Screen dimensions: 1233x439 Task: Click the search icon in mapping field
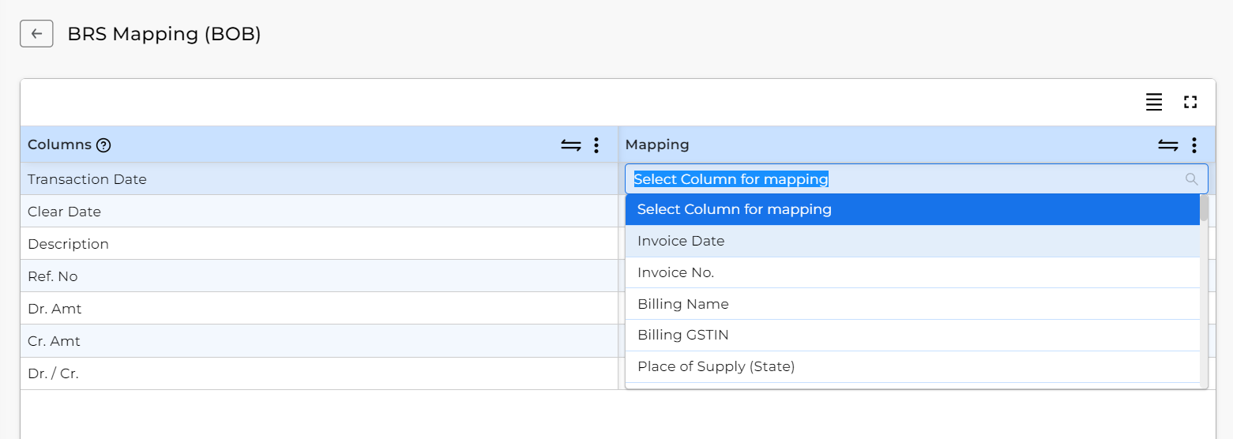pos(1192,179)
